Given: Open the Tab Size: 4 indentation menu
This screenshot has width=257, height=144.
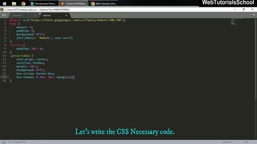Looking at the screenshot, I should [227, 142].
